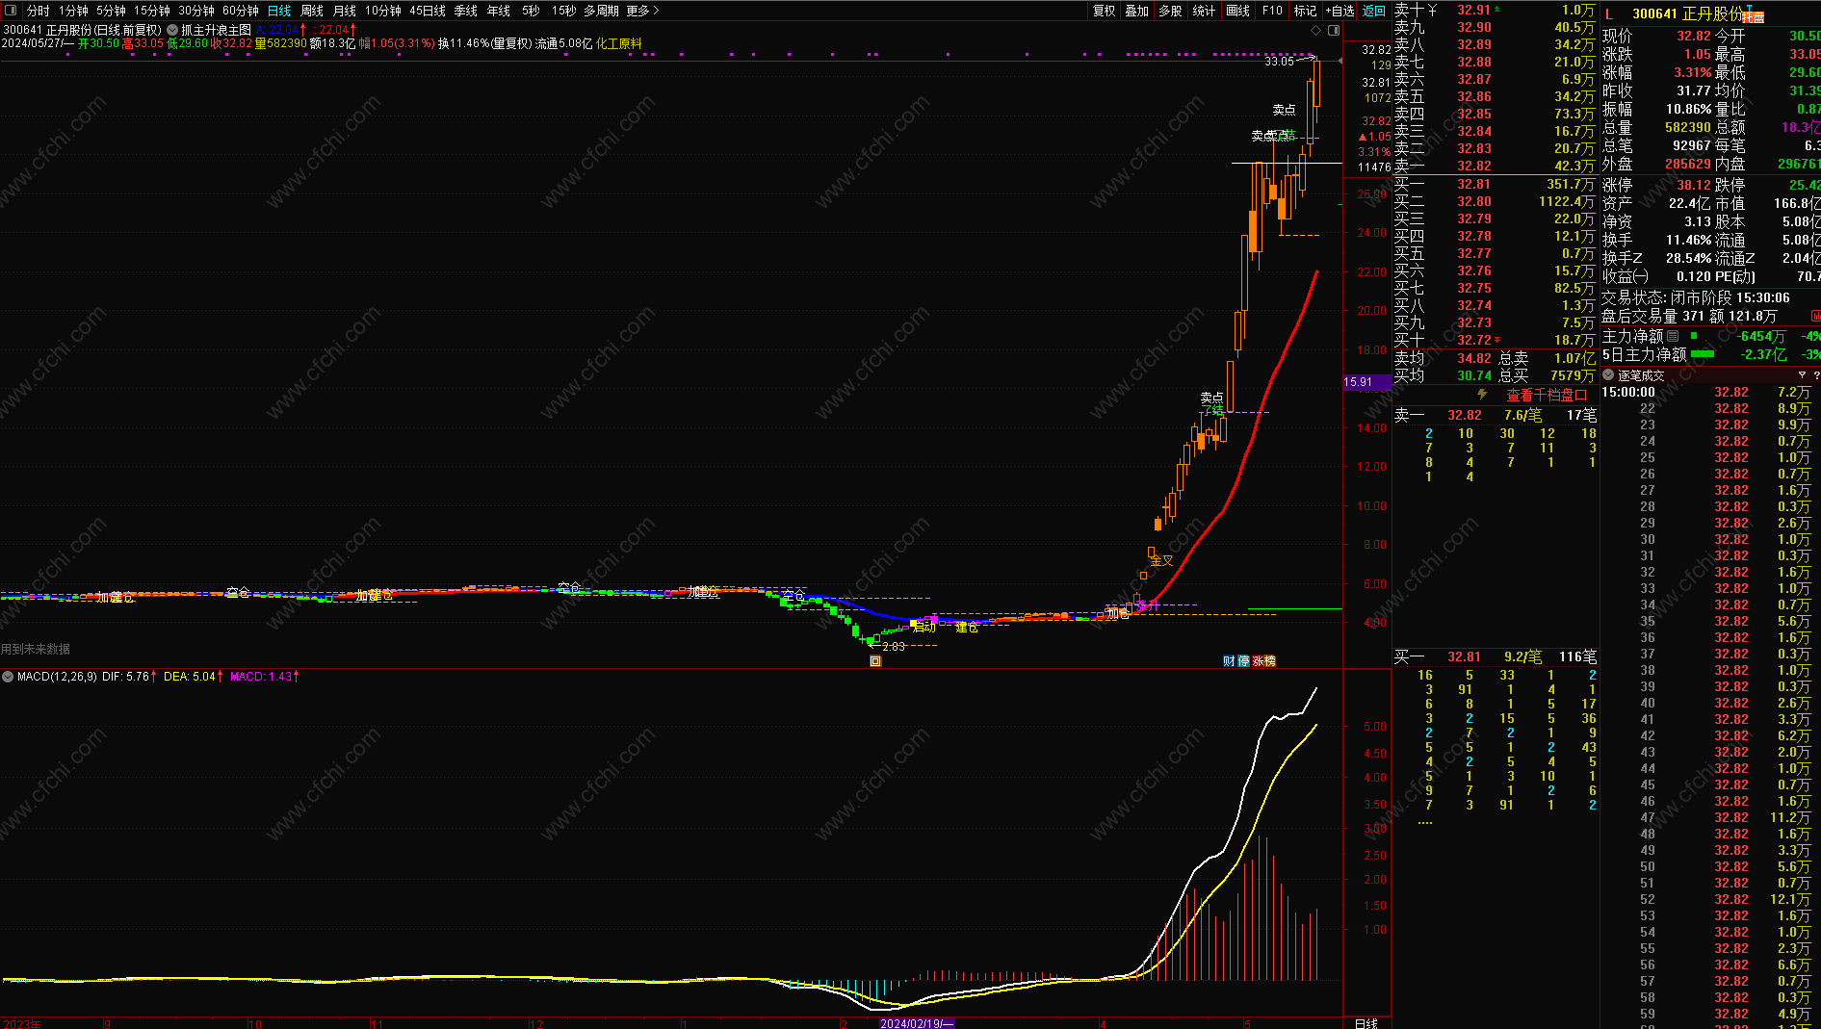Image resolution: width=1821 pixels, height=1029 pixels.
Task: Click the 卖均 value 34.82
Action: coord(1474,358)
